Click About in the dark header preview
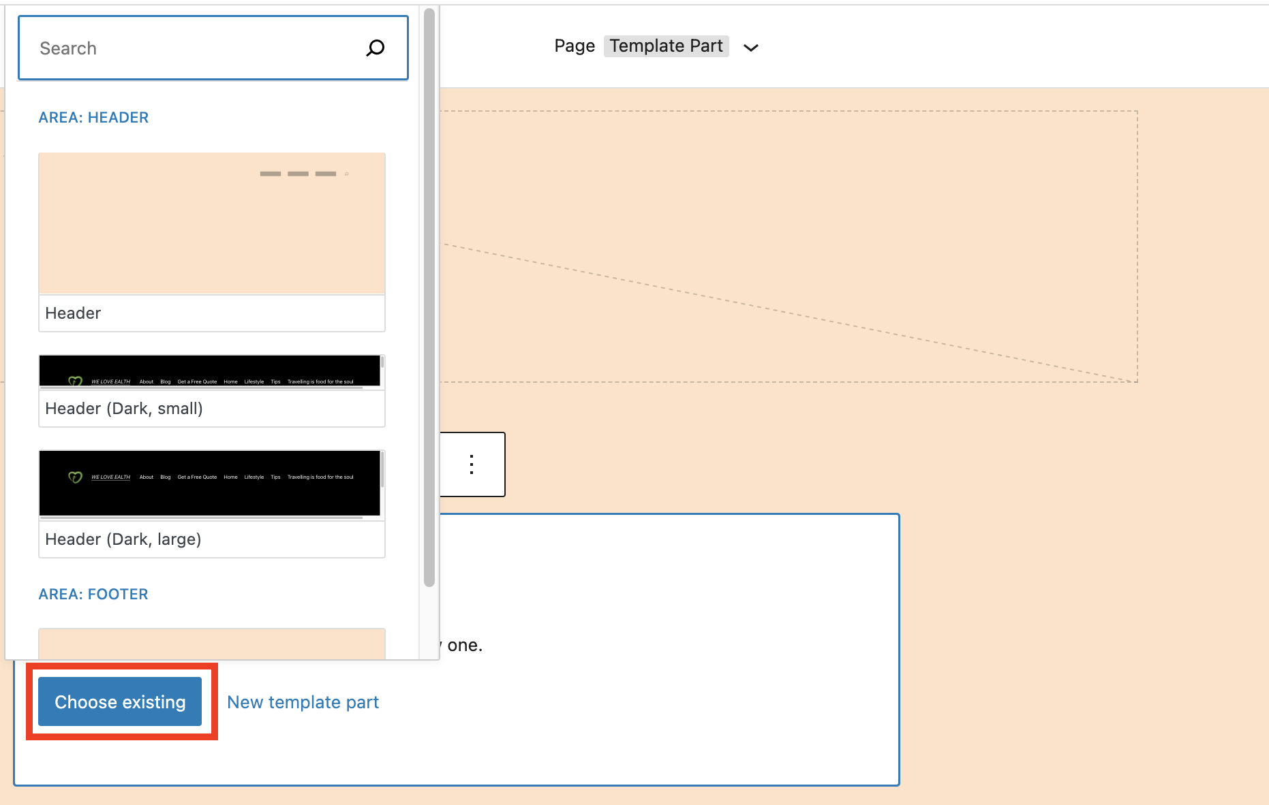Screen dimensions: 1269x805 pyautogui.click(x=147, y=381)
